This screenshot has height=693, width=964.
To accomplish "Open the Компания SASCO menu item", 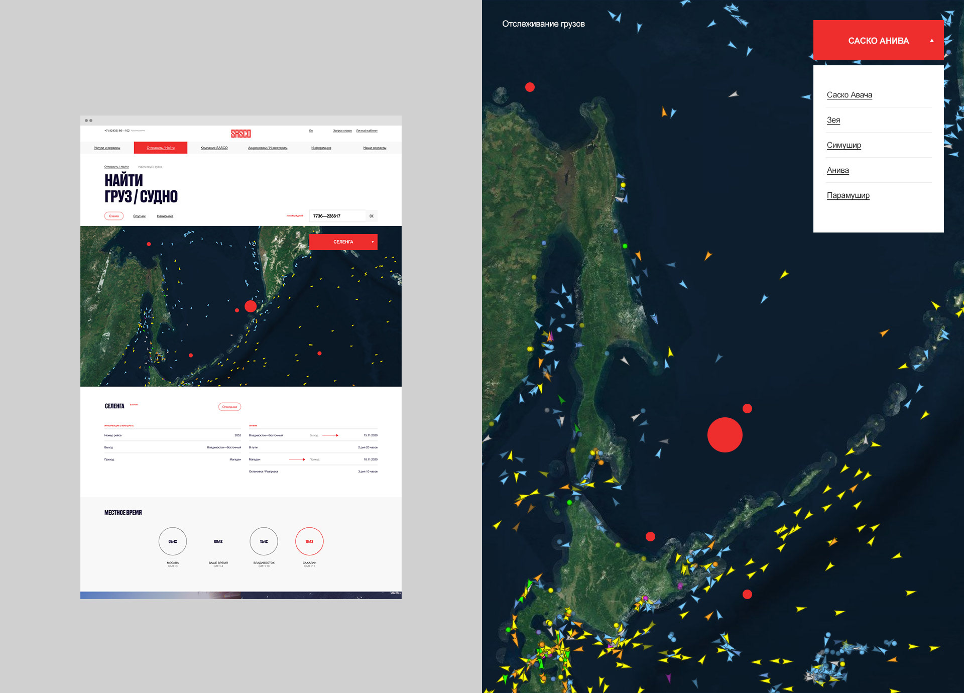I will tap(214, 148).
